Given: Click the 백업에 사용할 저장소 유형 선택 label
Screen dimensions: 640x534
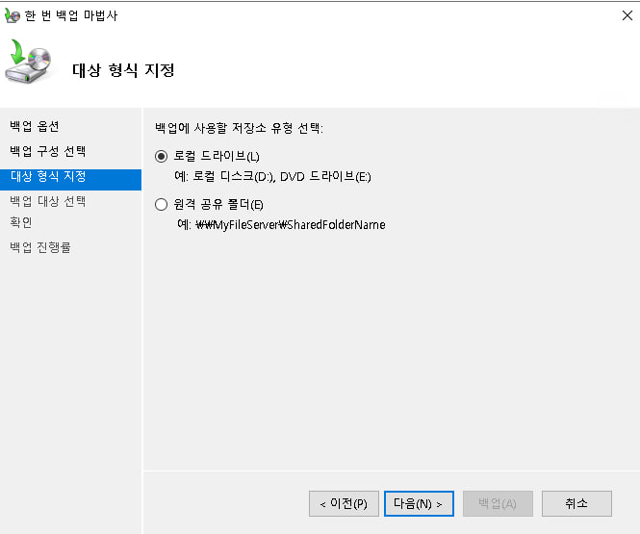Looking at the screenshot, I should point(239,128).
